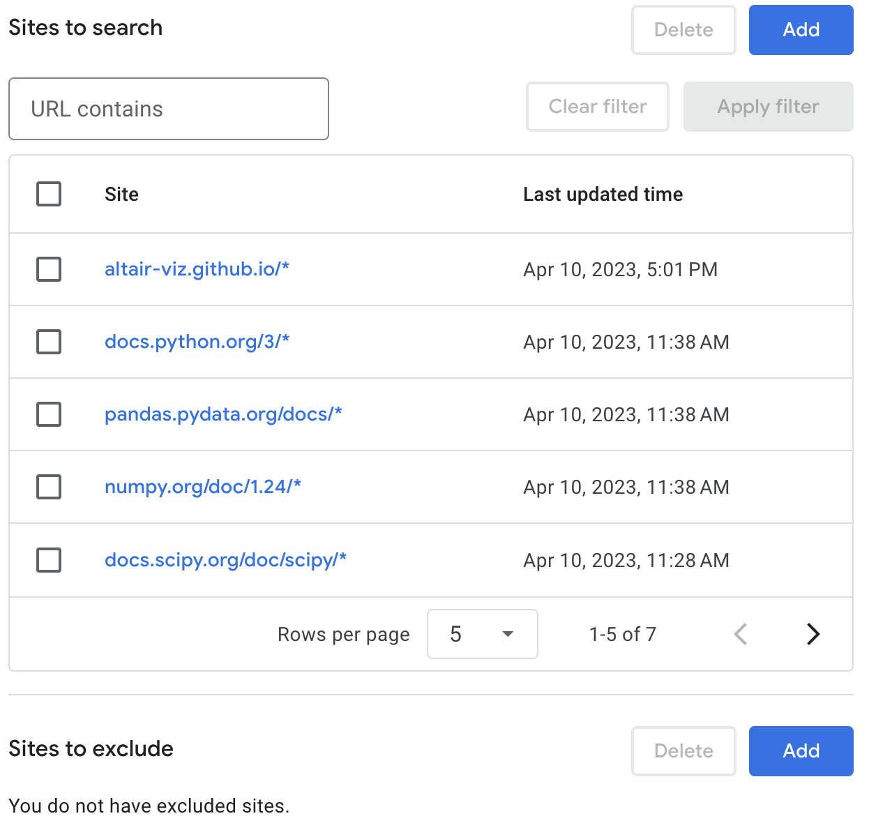Select the docs.python.org/3 row checkbox
This screenshot has height=823, width=869.
[49, 342]
